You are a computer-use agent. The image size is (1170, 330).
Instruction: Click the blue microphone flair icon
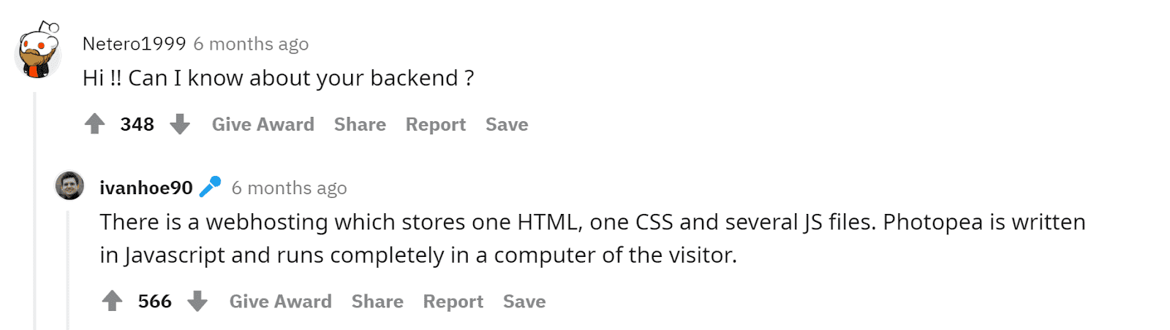pos(211,187)
